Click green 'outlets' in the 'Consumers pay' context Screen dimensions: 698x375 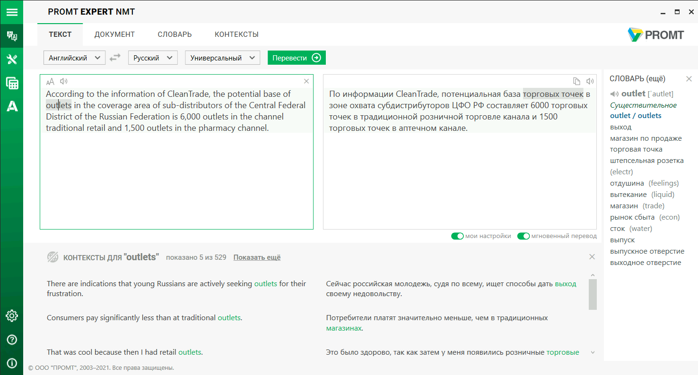[229, 318]
